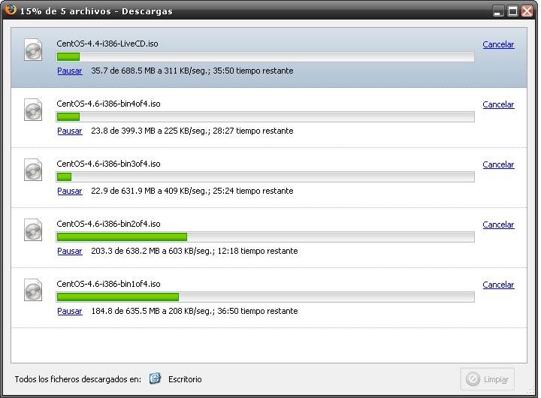Cancel the bin2of4.iso download
The width and height of the screenshot is (541, 398).
click(498, 225)
